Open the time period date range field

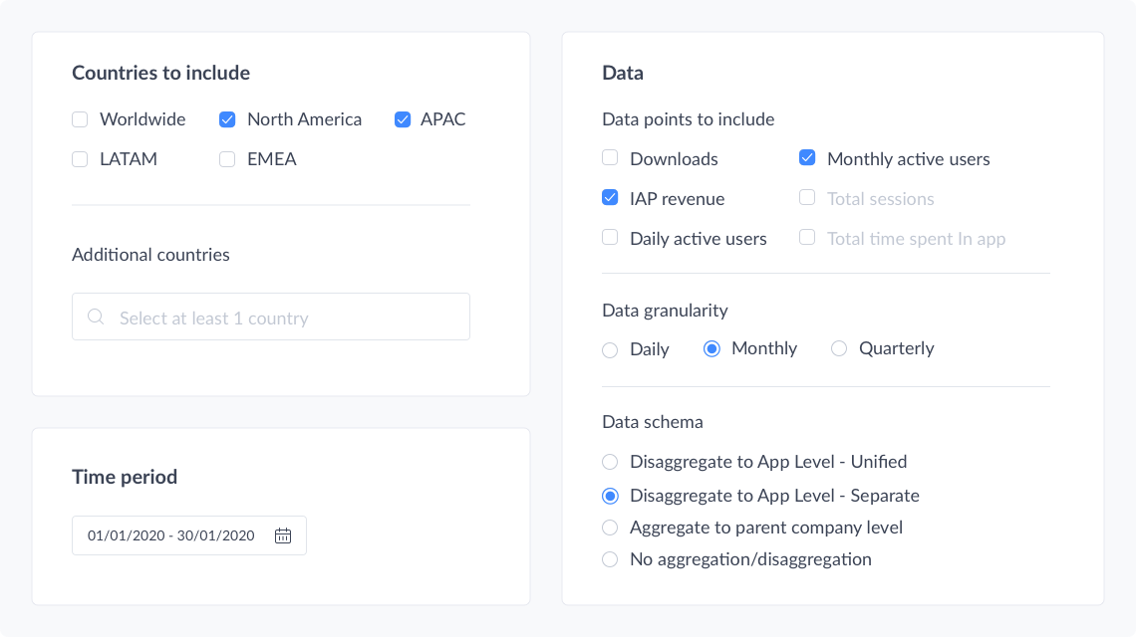171,535
